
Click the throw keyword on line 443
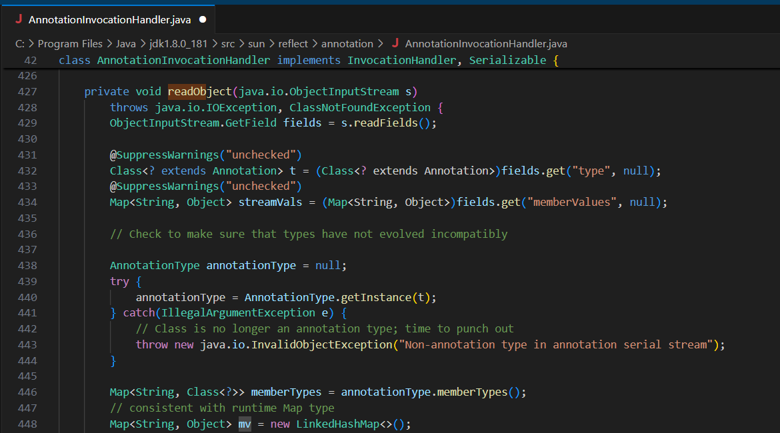tap(152, 344)
